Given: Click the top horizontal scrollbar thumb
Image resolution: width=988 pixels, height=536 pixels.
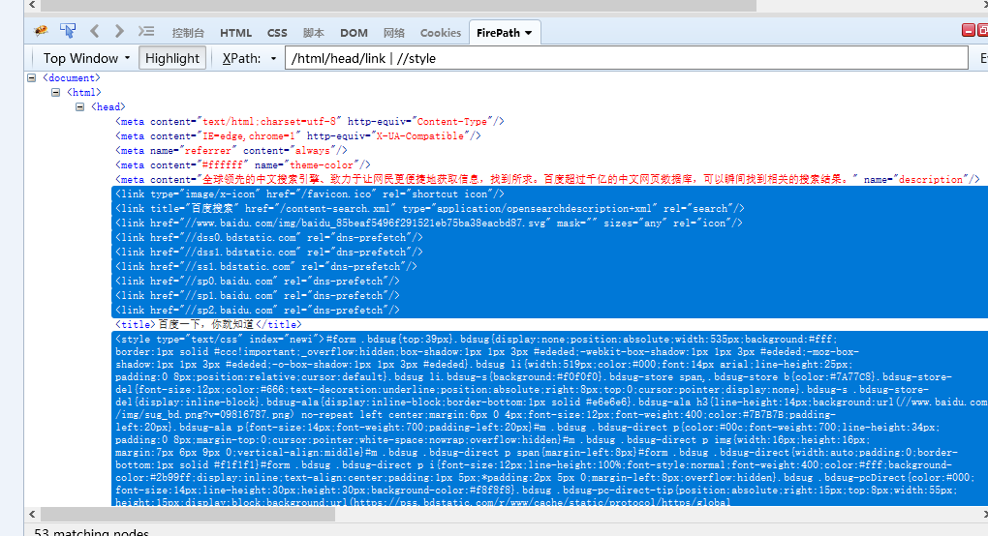Looking at the screenshot, I should pyautogui.click(x=398, y=6).
